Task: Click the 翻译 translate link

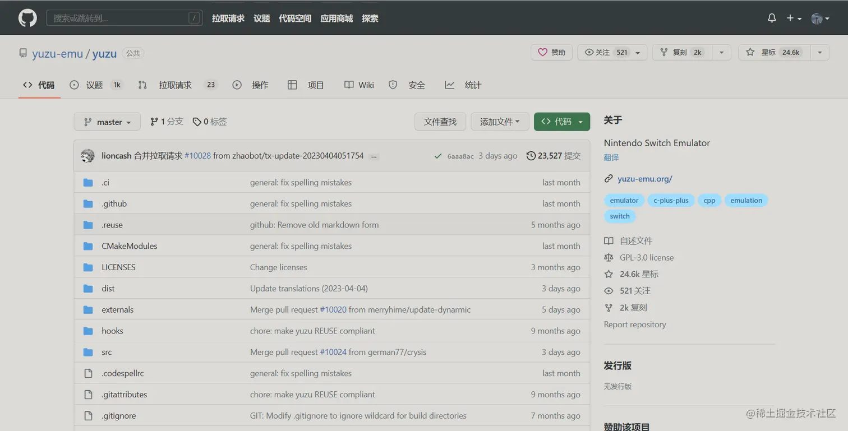Action: 611,157
